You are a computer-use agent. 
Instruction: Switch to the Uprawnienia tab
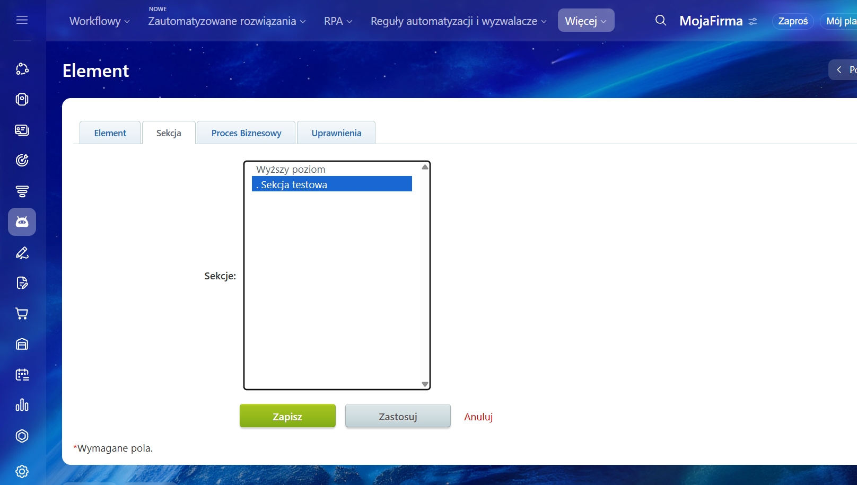tap(336, 133)
